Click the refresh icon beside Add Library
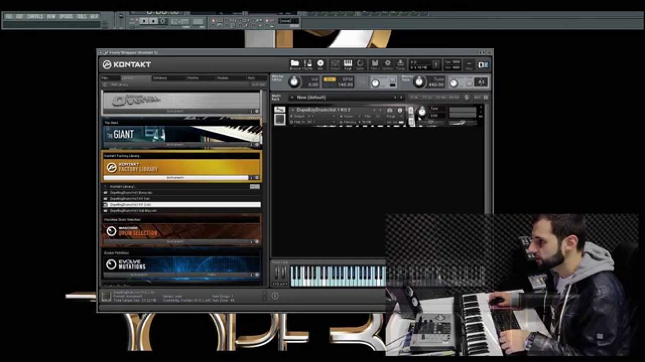645x362 pixels. [105, 84]
